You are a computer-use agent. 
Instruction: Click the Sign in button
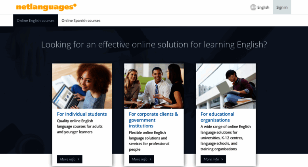pyautogui.click(x=282, y=7)
